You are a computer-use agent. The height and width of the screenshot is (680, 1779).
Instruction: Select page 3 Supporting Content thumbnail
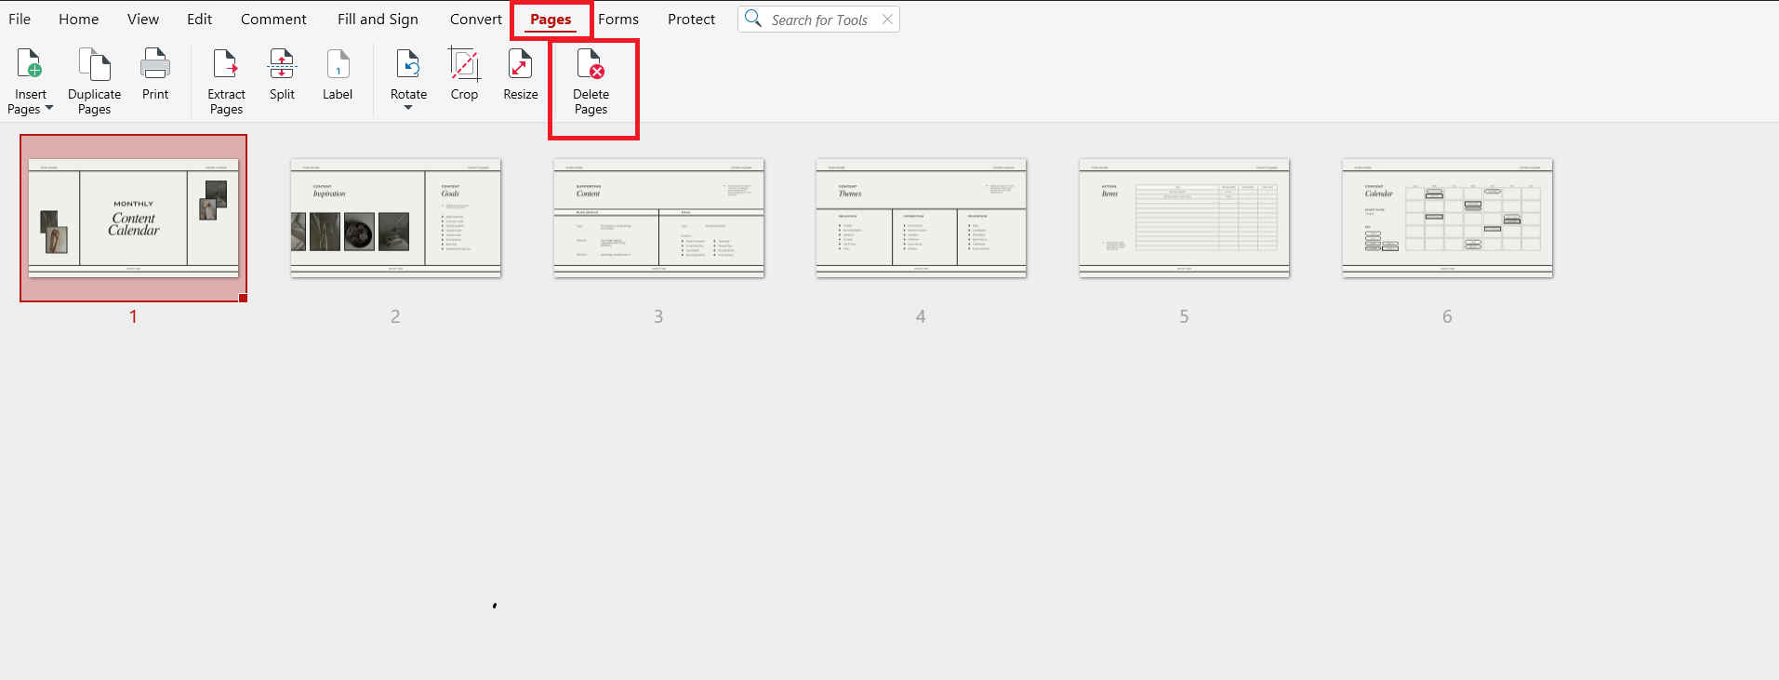[658, 219]
